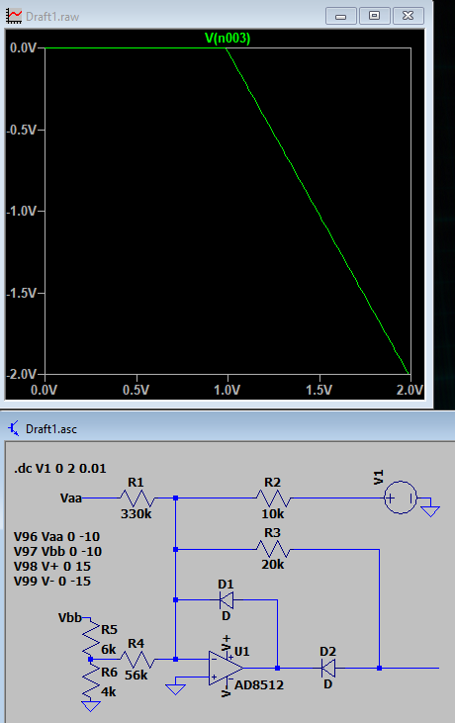Click the V98 V+ 0 15 text line

[x=52, y=566]
